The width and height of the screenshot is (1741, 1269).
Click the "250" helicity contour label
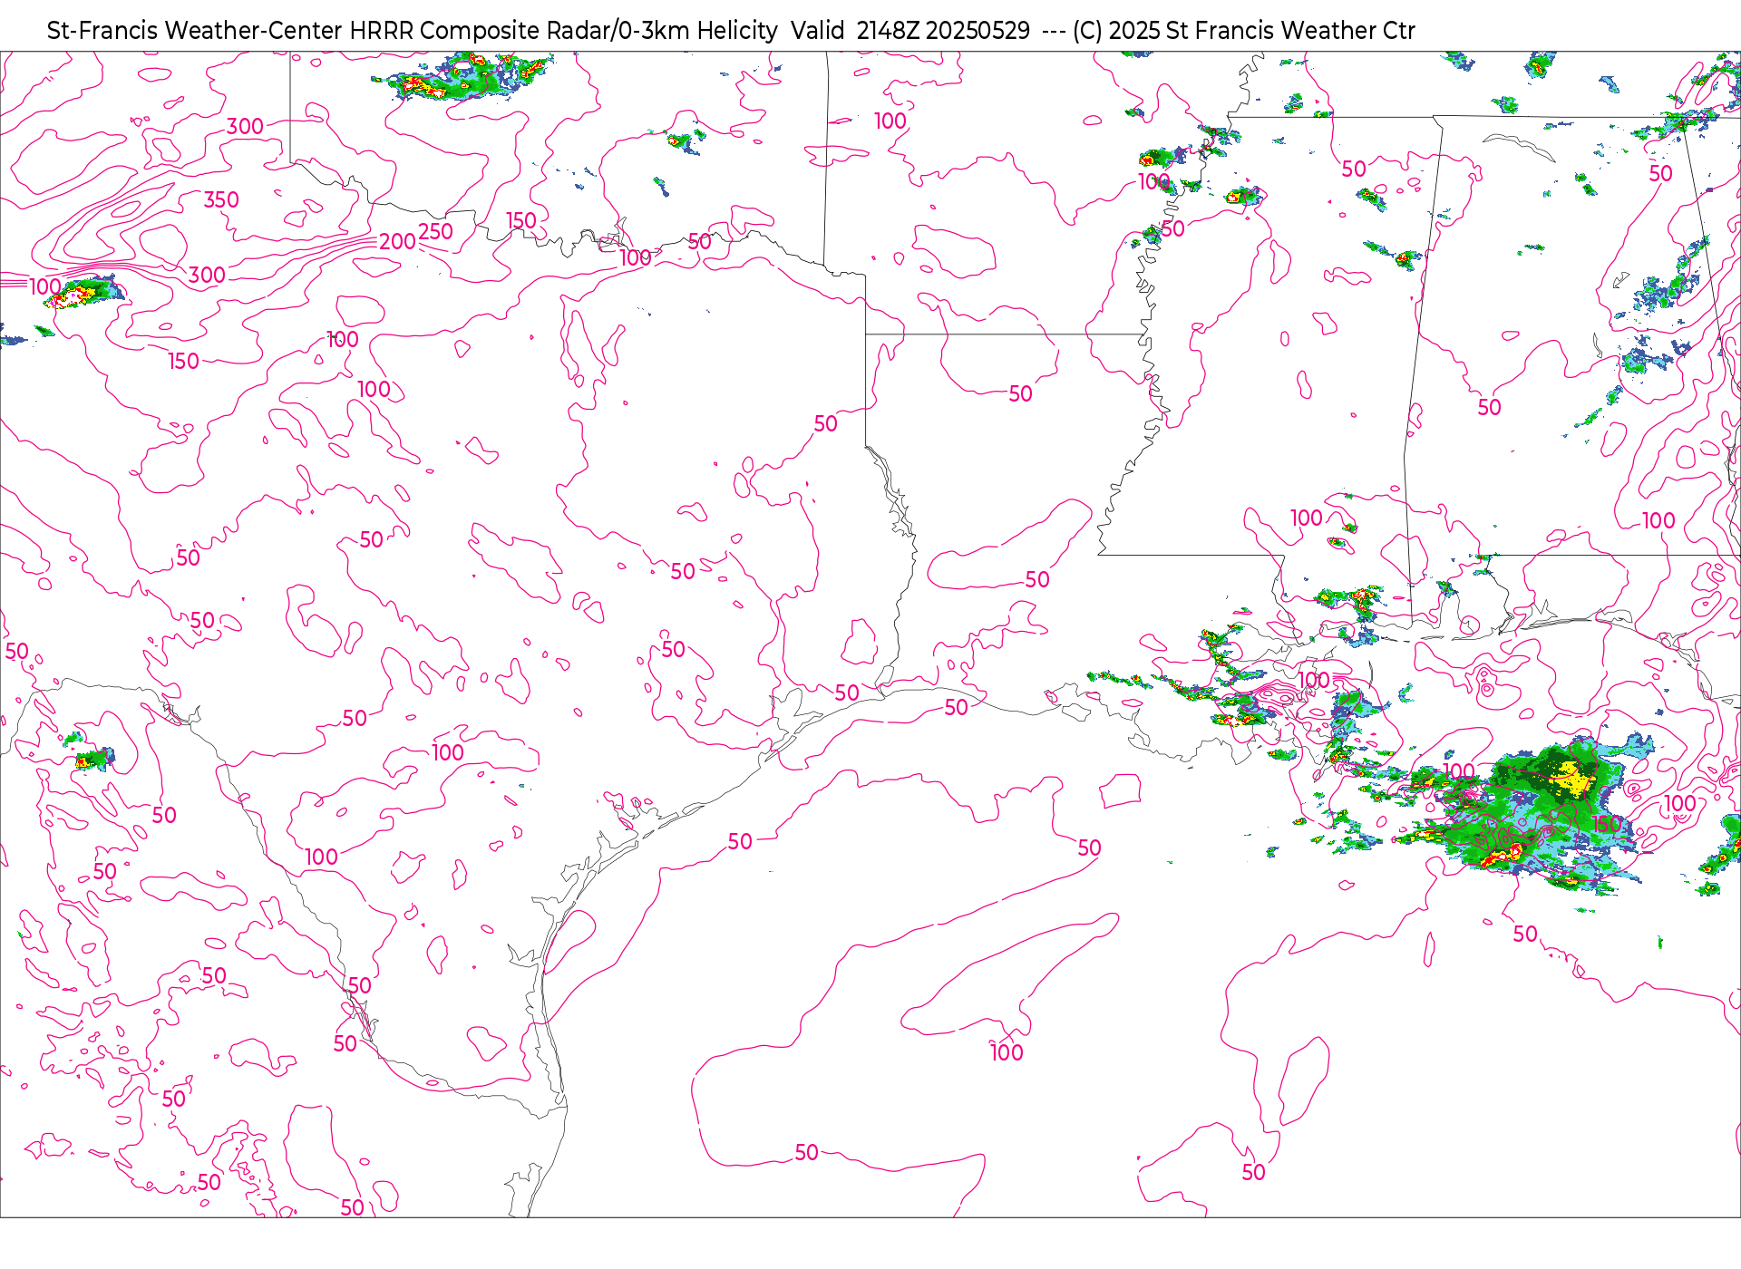(435, 232)
